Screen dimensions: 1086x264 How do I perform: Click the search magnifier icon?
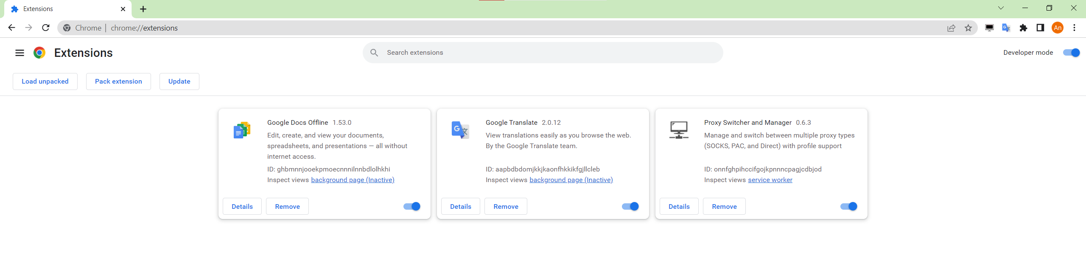click(374, 53)
